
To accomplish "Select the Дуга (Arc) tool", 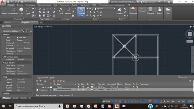I will (x=28, y=11).
